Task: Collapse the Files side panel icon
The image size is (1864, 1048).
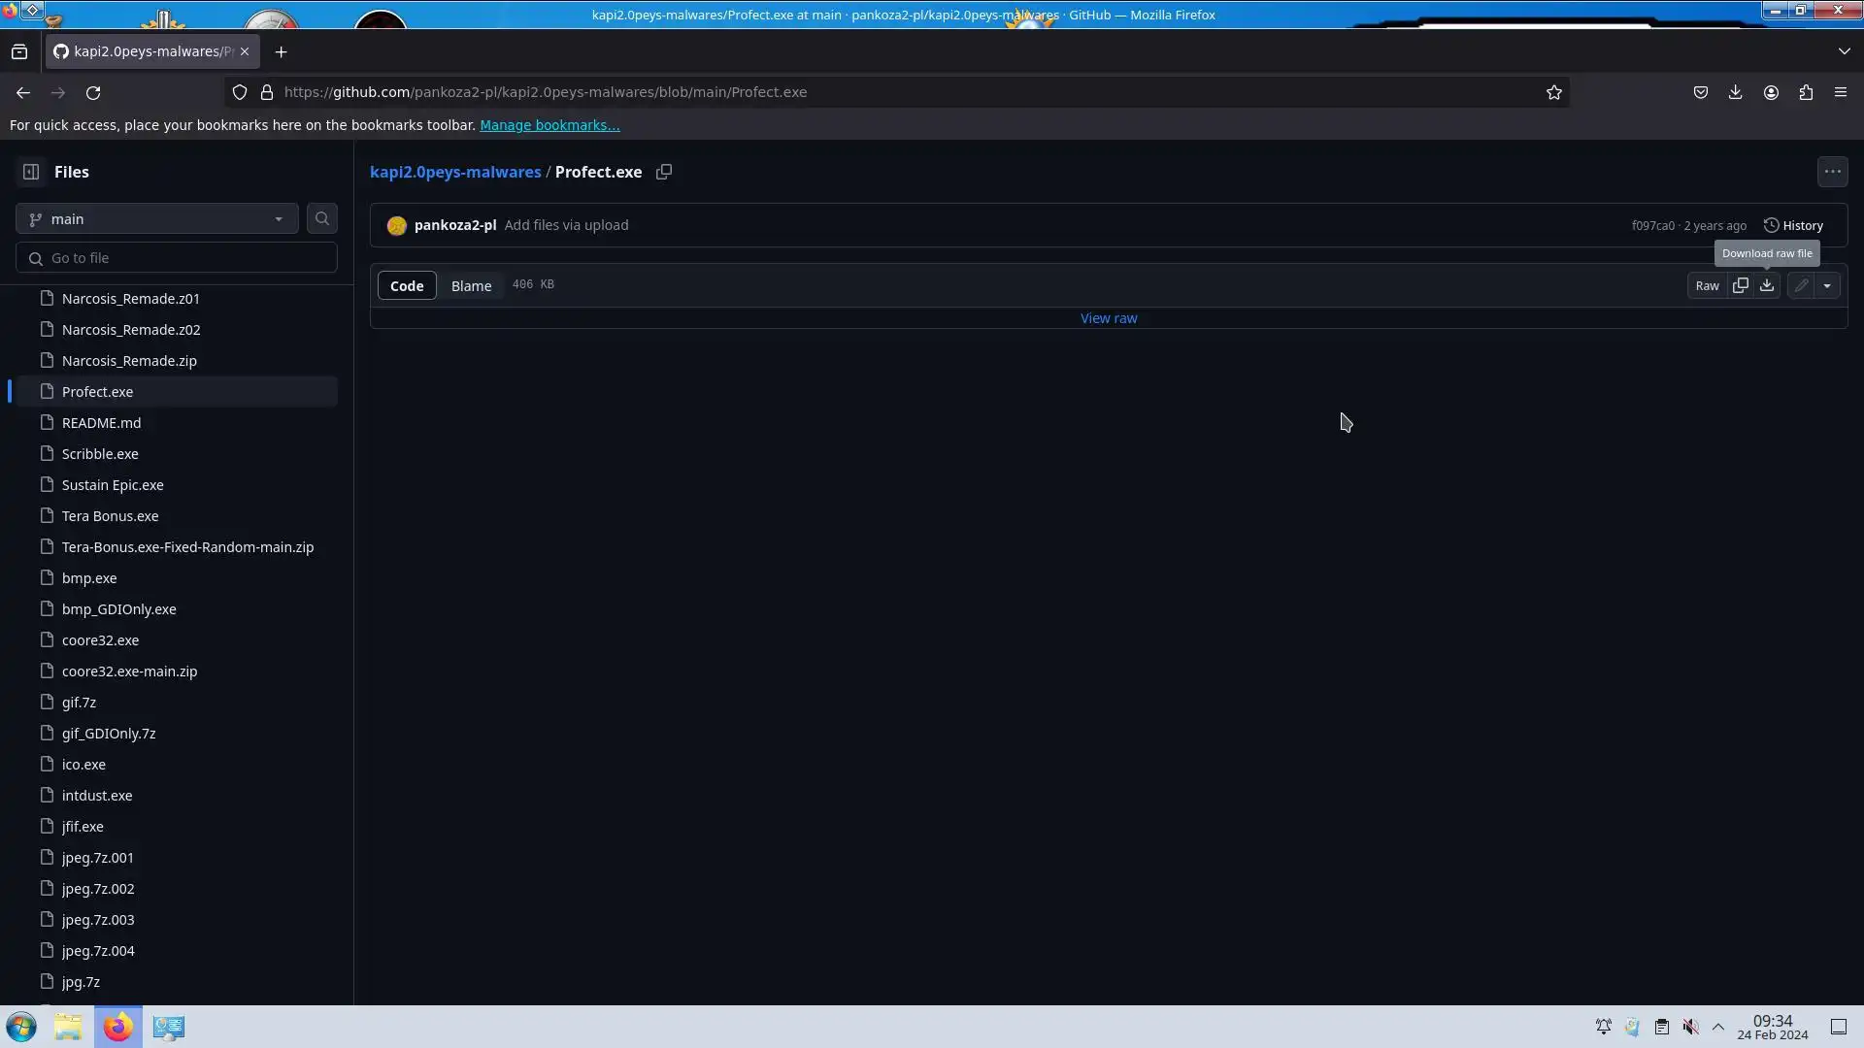Action: click(31, 172)
